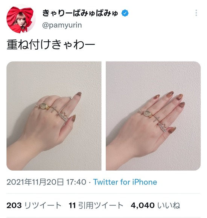
Task: Select the tweet text 重ね付けきゃわー
Action: [x=51, y=45]
